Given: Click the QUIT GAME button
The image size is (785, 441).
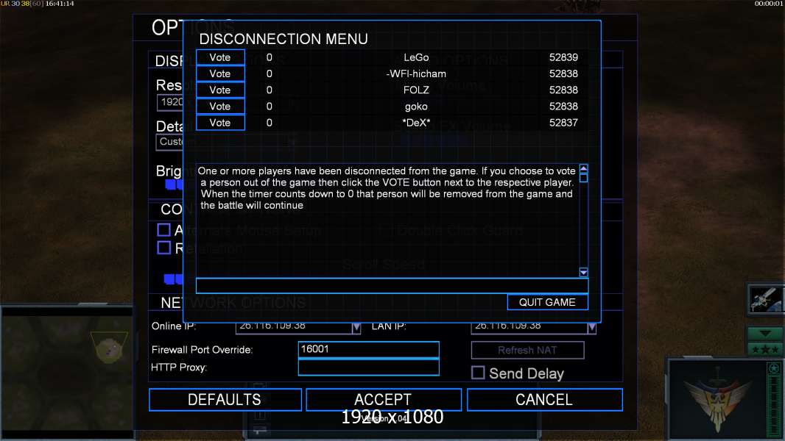Looking at the screenshot, I should click(x=547, y=302).
